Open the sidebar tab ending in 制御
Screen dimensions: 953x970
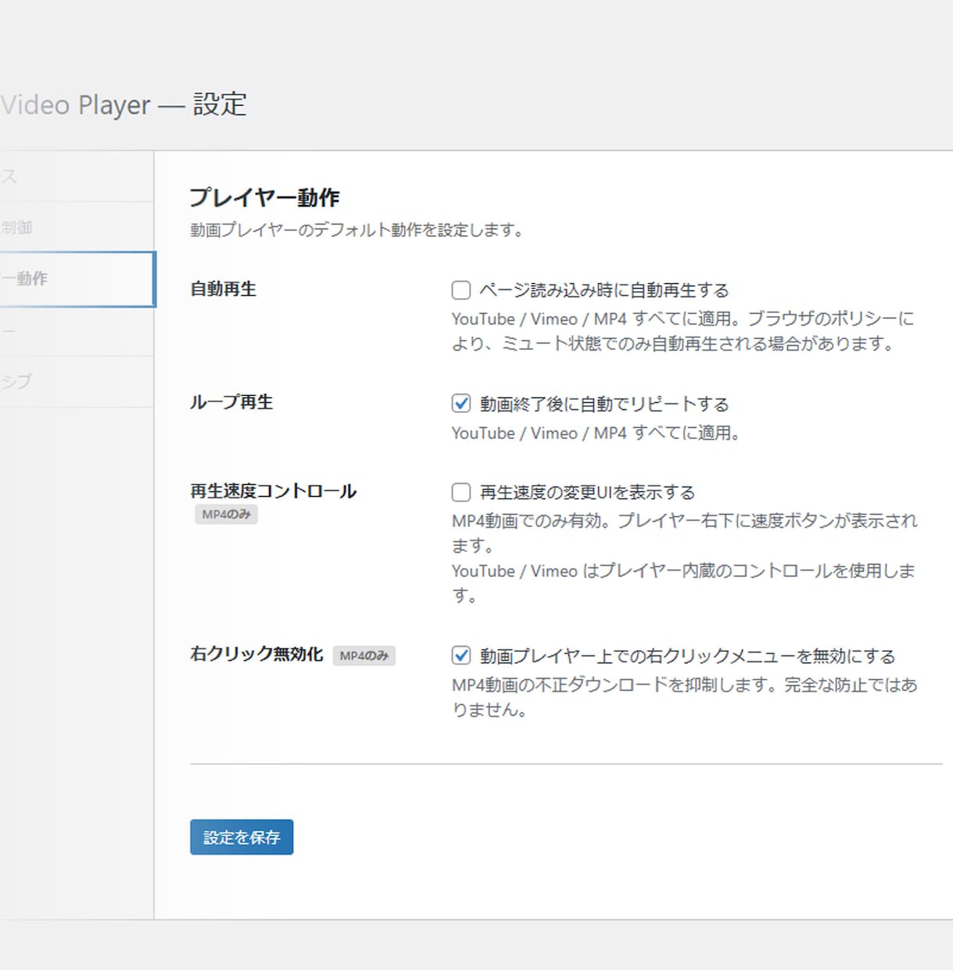pyautogui.click(x=77, y=228)
